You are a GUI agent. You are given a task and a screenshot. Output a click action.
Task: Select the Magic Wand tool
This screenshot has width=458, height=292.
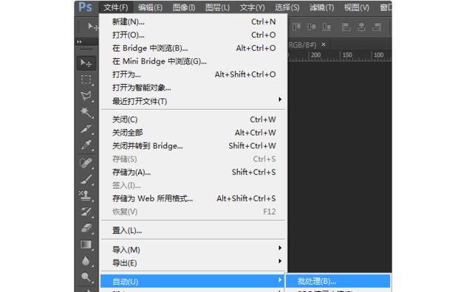point(86,112)
